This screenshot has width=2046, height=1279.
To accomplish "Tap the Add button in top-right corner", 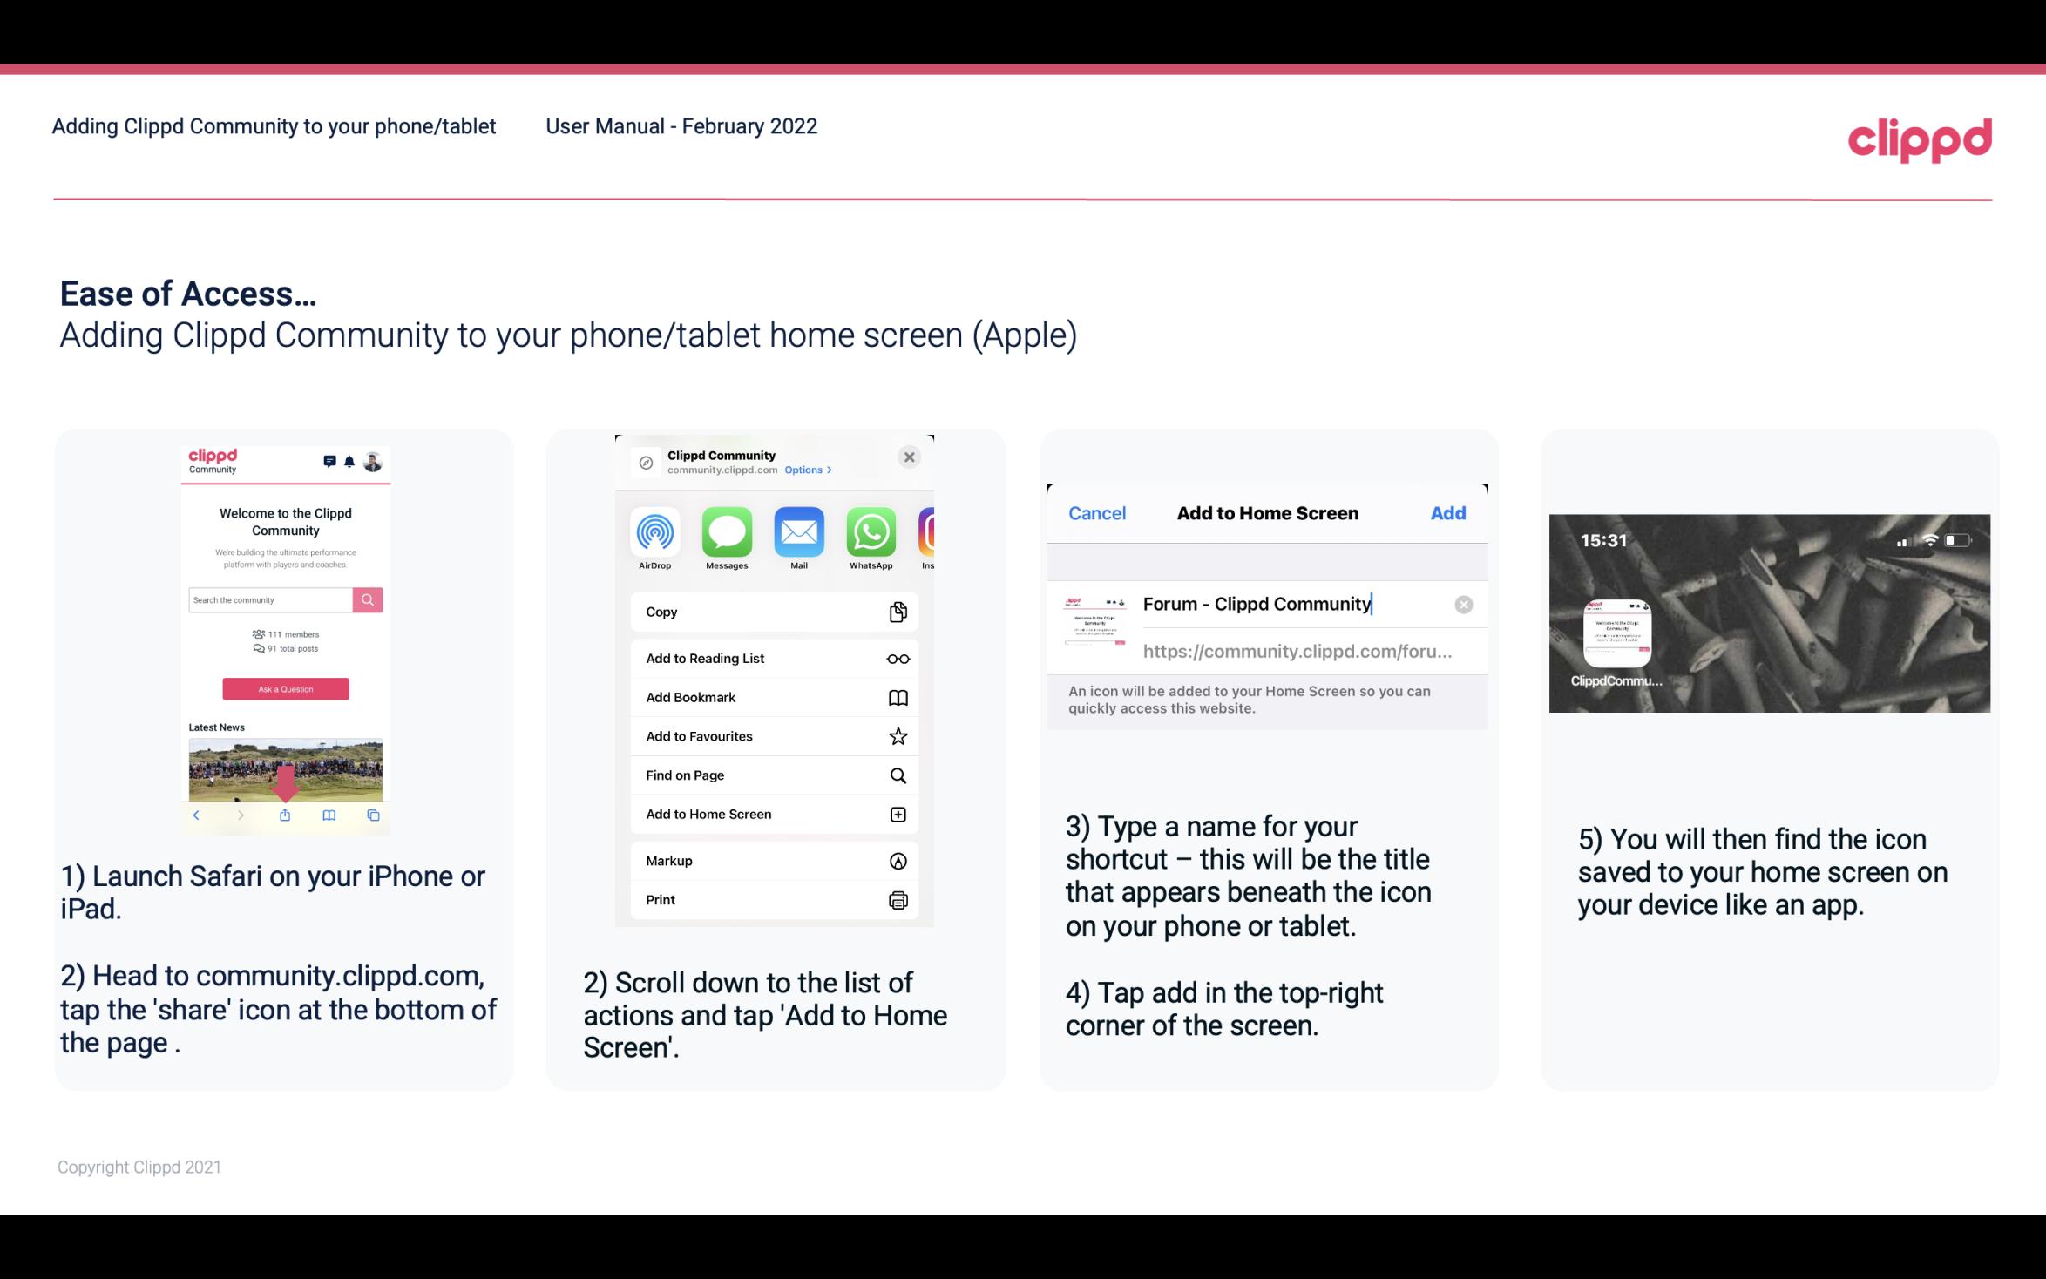I will click(1448, 513).
